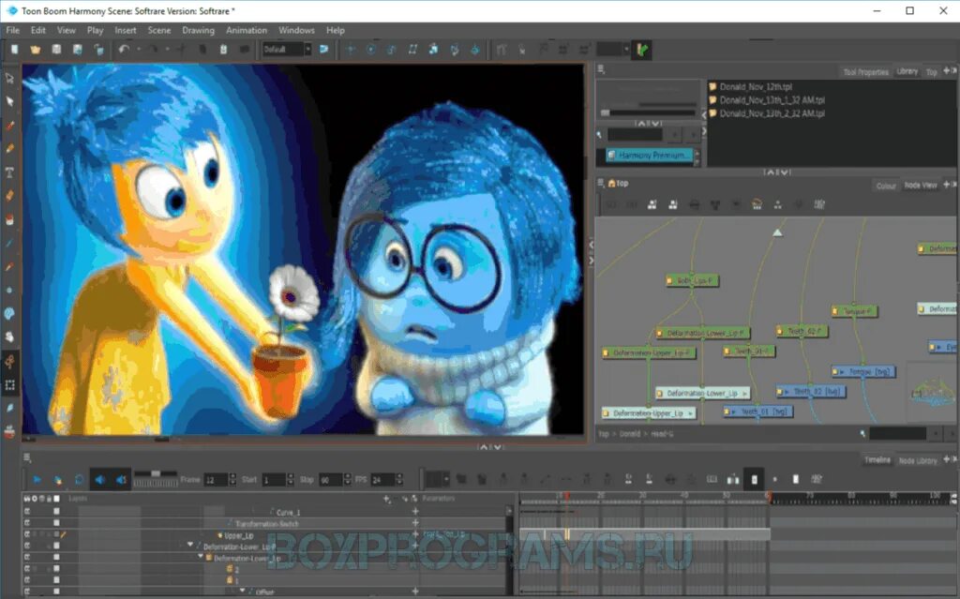Click the orange-highlighted Node View toolbar icon

tap(757, 204)
